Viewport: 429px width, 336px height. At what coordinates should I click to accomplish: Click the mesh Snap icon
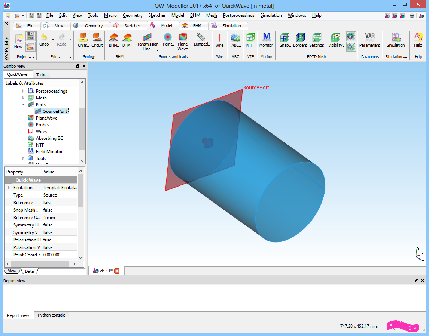[x=285, y=37]
